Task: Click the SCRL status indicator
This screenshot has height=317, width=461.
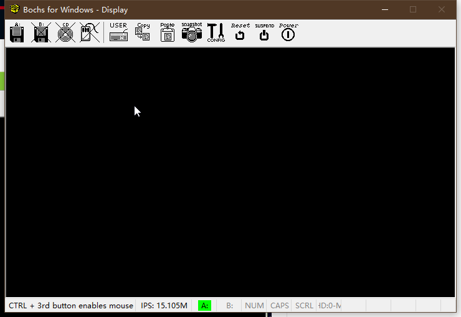Action: [x=304, y=306]
